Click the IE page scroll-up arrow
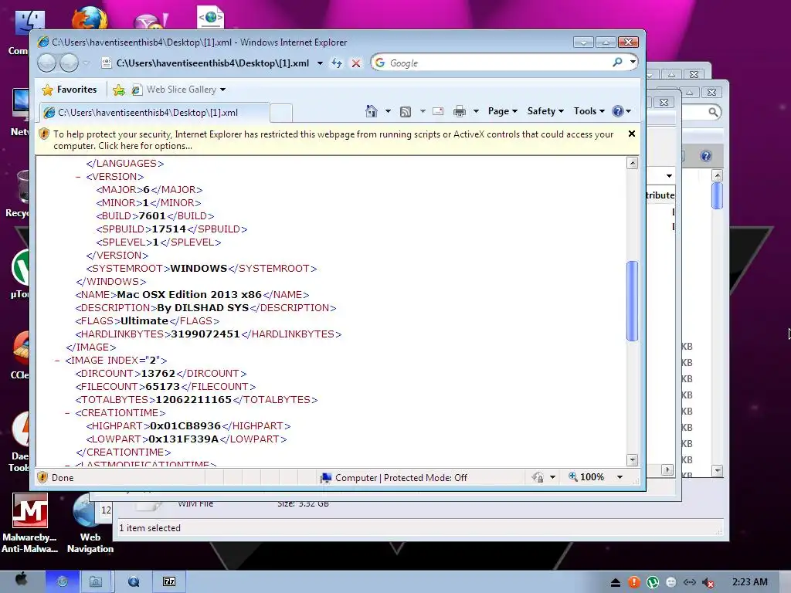791x593 pixels. coord(632,163)
